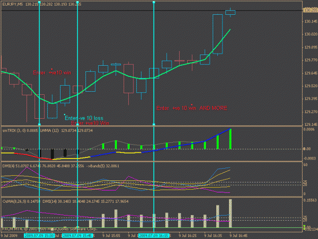The width and height of the screenshot is (318, 239).
Task: Select the 'Enter +ve 10 win AND MORE' annotation
Action: [x=192, y=108]
